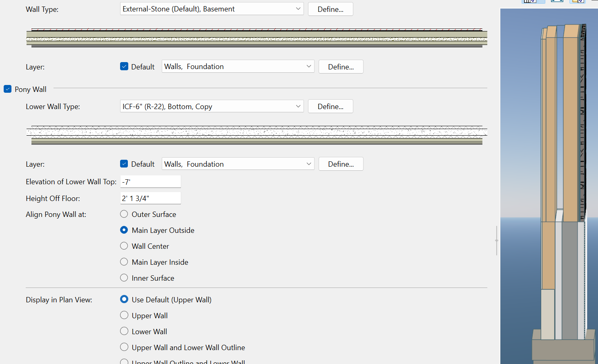This screenshot has height=364, width=598.
Task: Toggle Default checkbox for upper wall Layer
Action: tap(124, 66)
